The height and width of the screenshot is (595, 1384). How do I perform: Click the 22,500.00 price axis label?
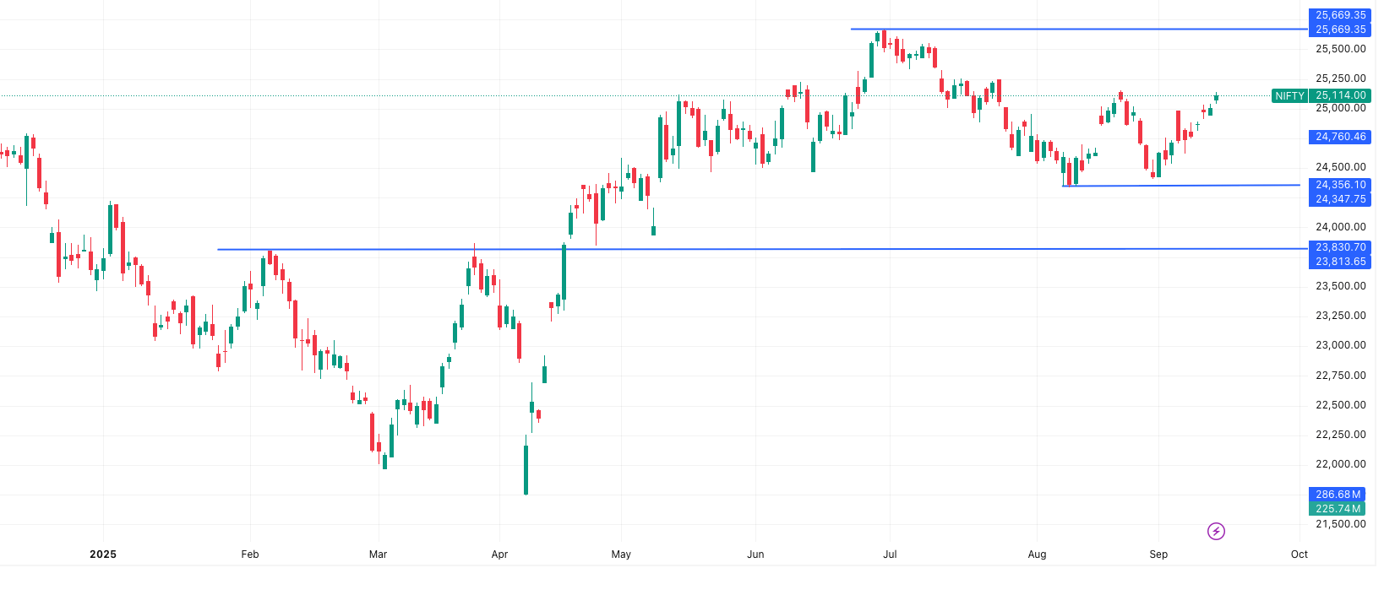coord(1340,405)
